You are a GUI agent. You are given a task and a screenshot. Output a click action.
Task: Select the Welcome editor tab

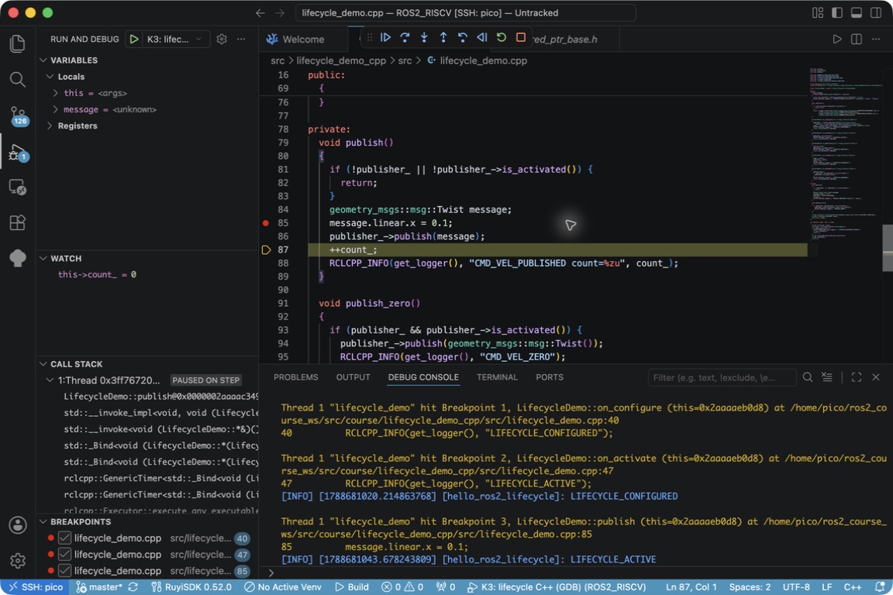click(304, 40)
